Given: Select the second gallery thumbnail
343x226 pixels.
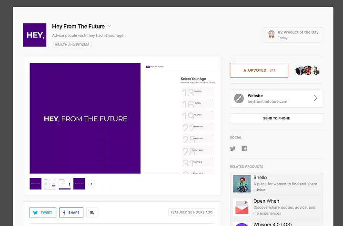Looking at the screenshot, I should point(50,184).
